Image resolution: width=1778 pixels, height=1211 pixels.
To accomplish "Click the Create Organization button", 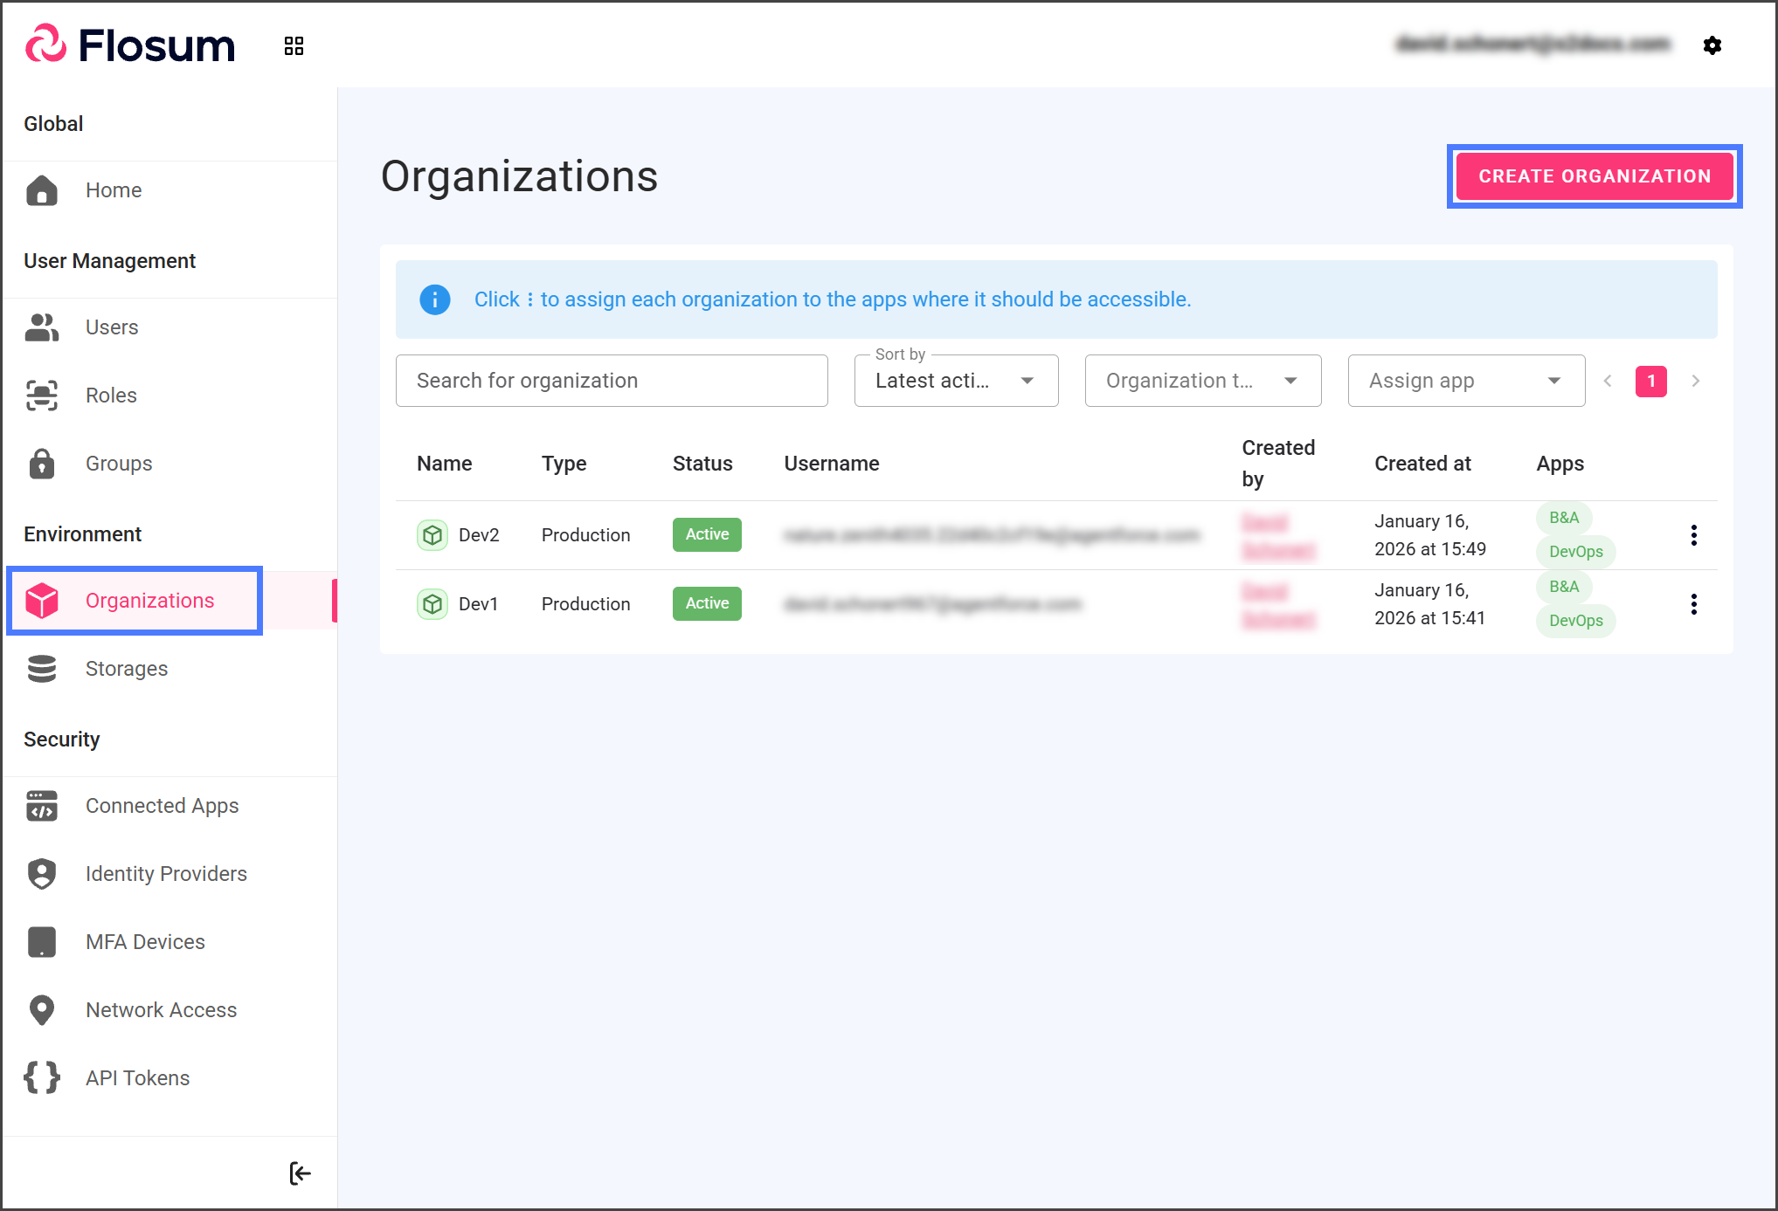I will [1594, 176].
